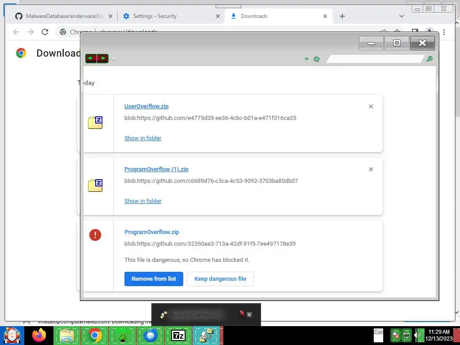Viewport: 460px width, 345px height.
Task: Launch Firefox from the taskbar
Action: [x=39, y=336]
